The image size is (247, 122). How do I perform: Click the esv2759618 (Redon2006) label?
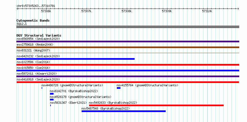pyautogui.click(x=35, y=45)
